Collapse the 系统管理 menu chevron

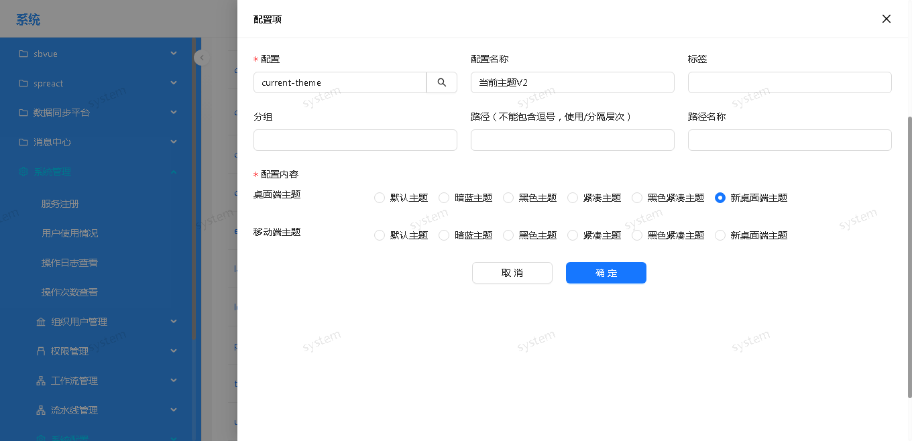(174, 172)
